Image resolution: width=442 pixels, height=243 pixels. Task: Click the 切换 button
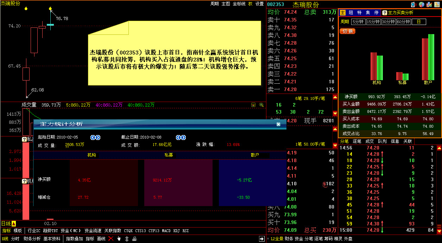pyautogui.click(x=348, y=31)
